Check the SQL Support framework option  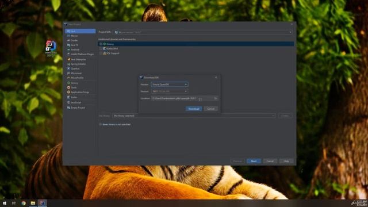[x=101, y=53]
